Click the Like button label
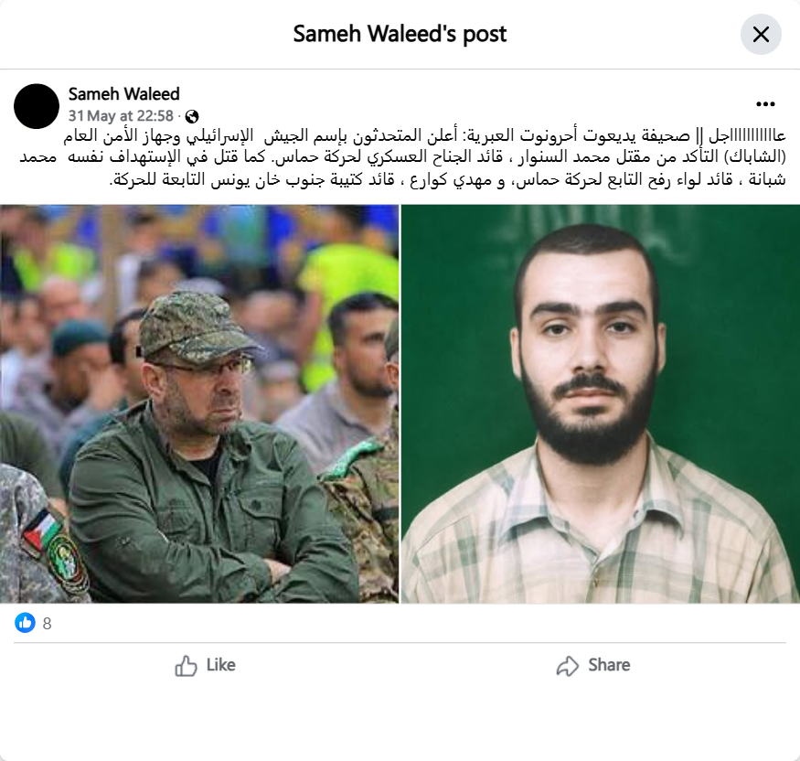This screenshot has height=761, width=800. pyautogui.click(x=220, y=665)
